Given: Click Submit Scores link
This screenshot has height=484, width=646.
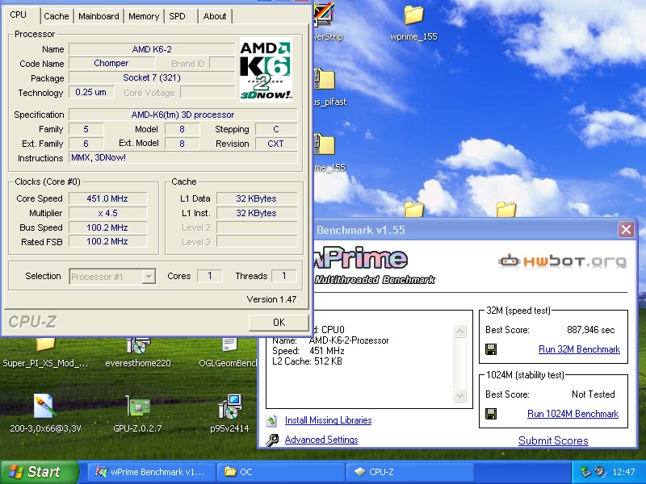Looking at the screenshot, I should [553, 440].
